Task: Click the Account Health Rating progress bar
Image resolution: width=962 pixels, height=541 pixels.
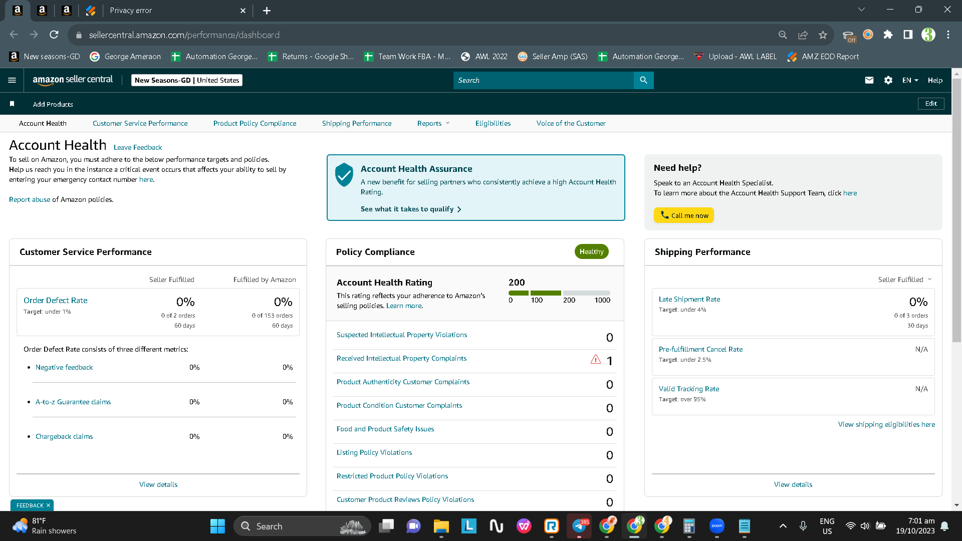Action: click(x=559, y=293)
